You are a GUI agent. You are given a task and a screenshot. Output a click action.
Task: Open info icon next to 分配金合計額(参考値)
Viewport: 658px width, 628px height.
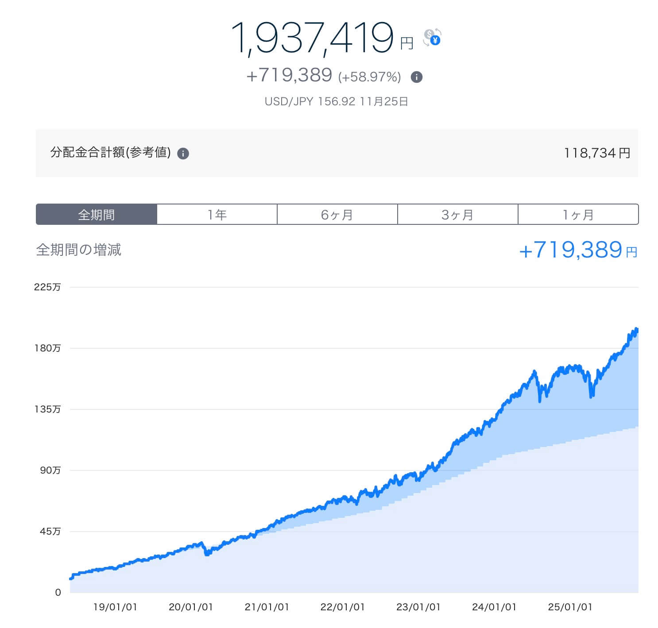(183, 154)
